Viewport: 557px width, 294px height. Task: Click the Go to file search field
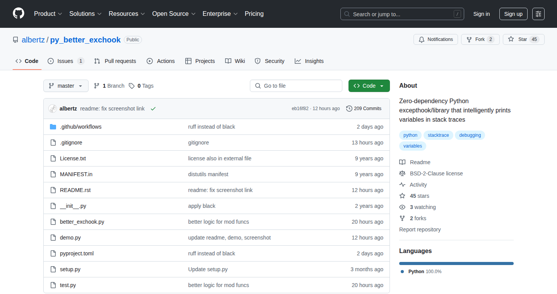click(x=296, y=86)
